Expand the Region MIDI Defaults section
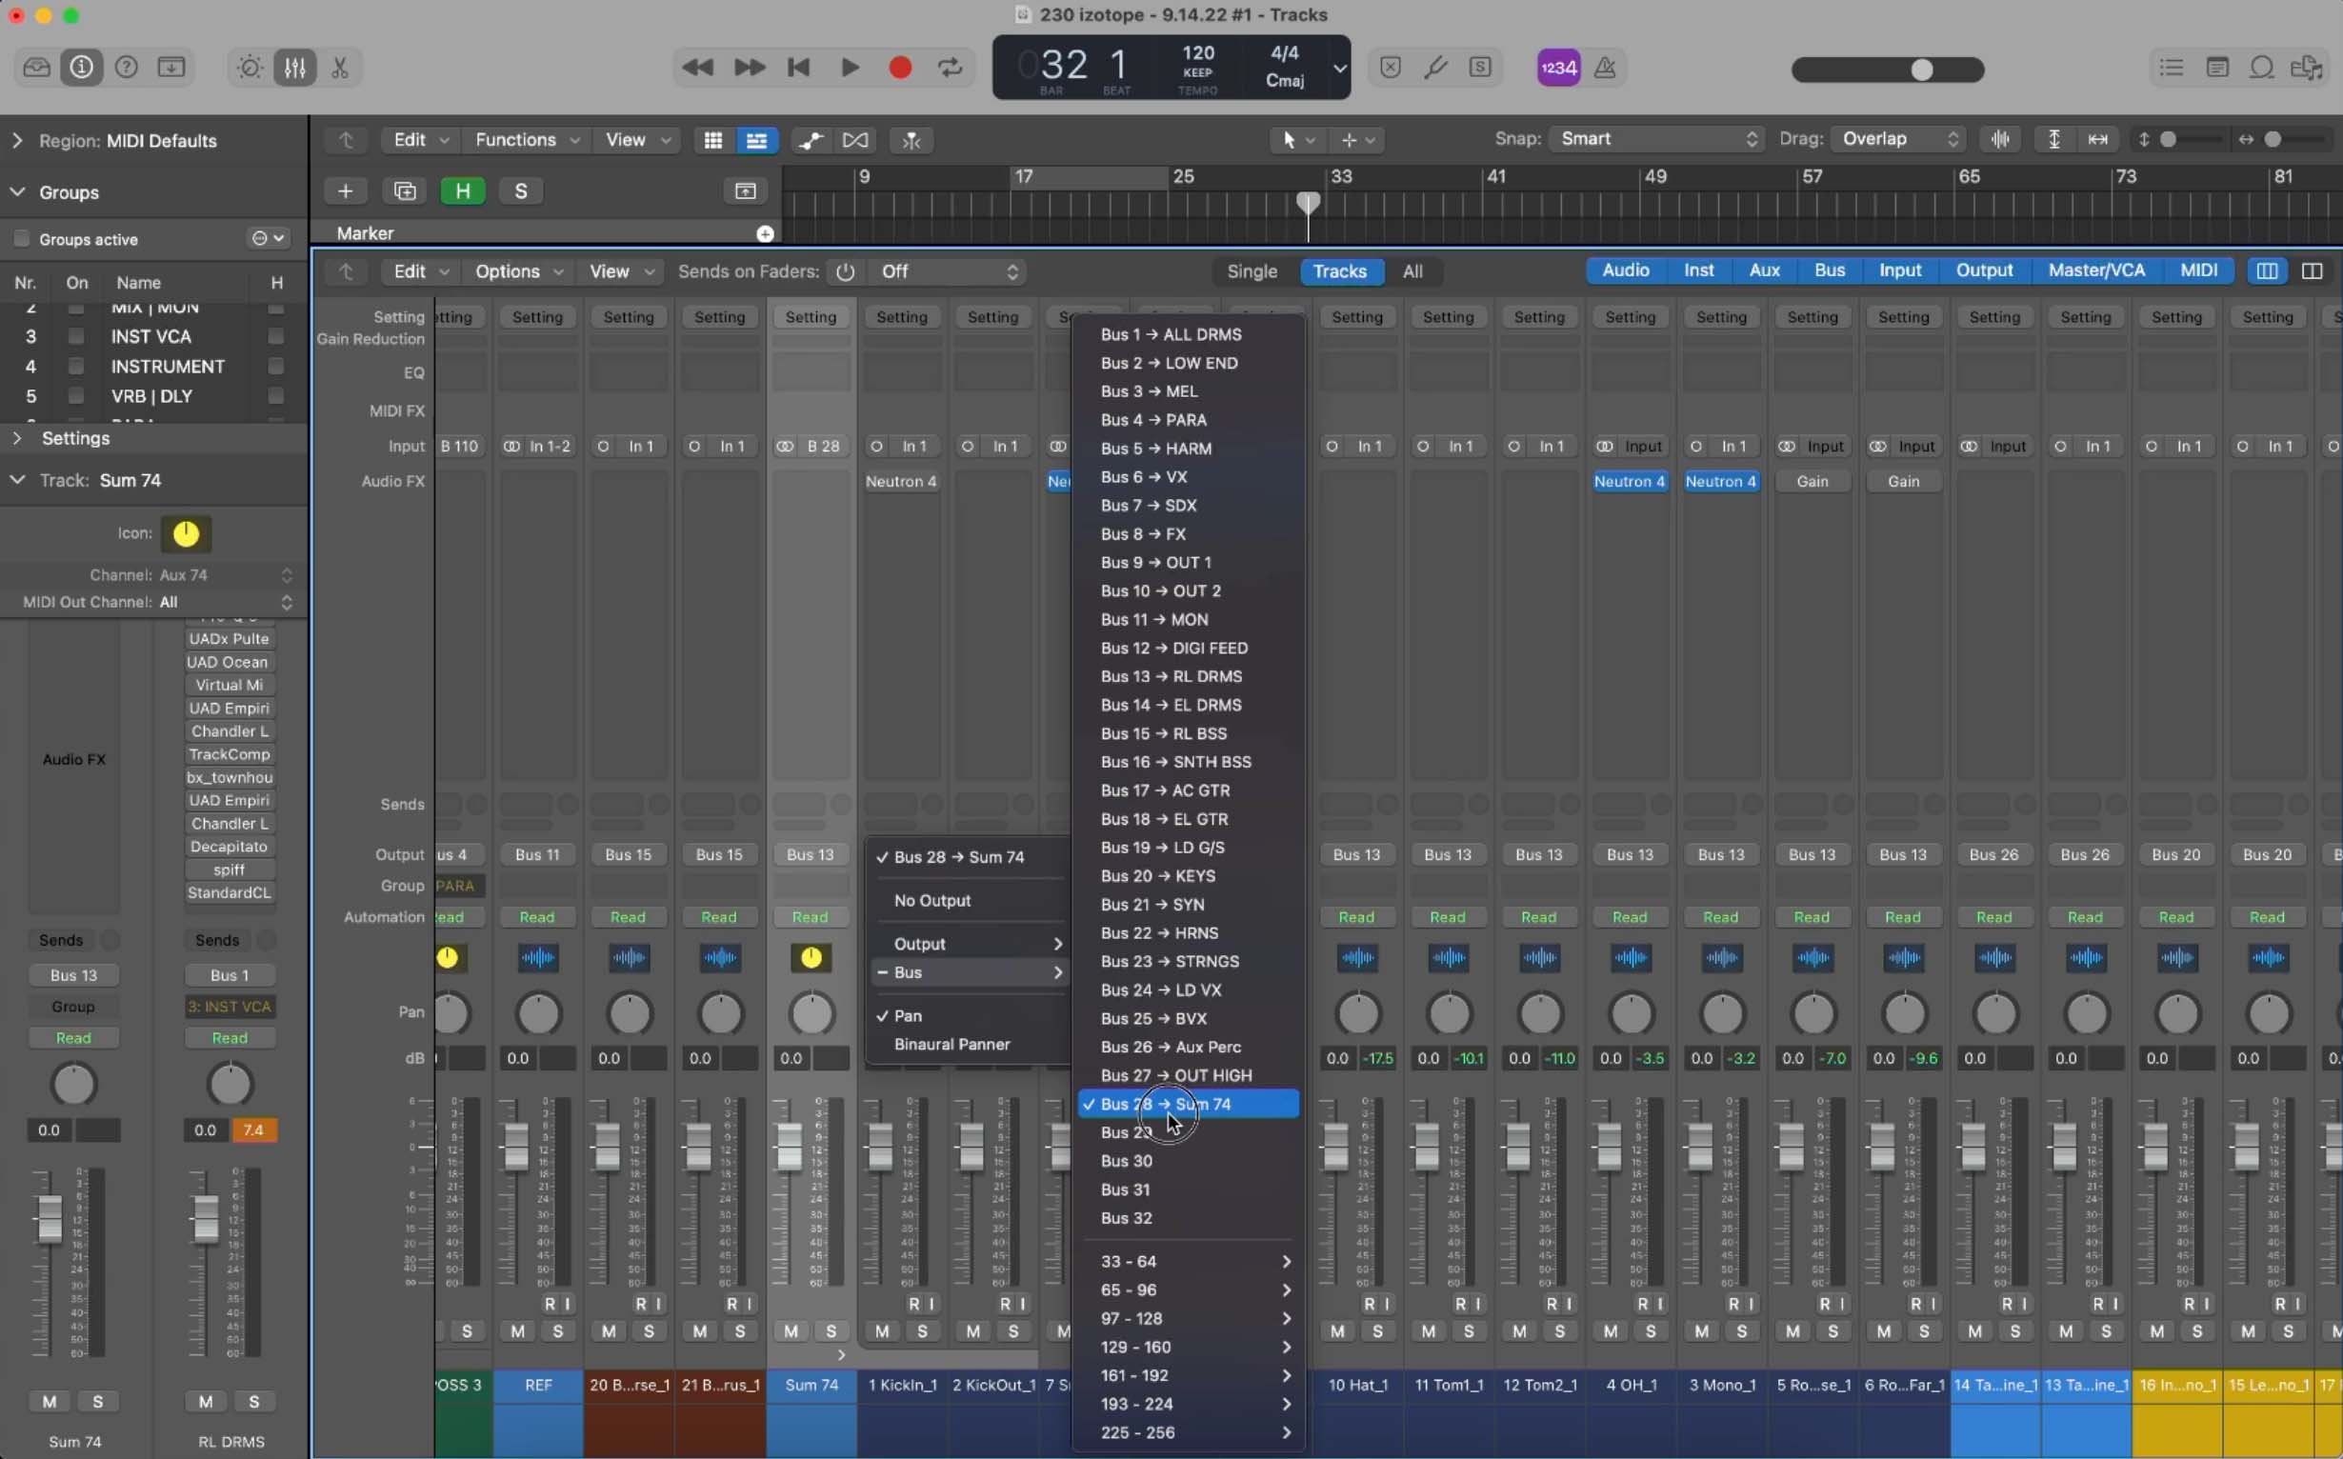 16,141
